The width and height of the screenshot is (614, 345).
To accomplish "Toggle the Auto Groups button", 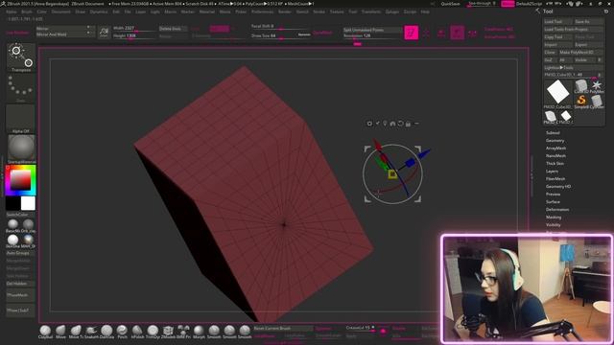I will pos(20,253).
